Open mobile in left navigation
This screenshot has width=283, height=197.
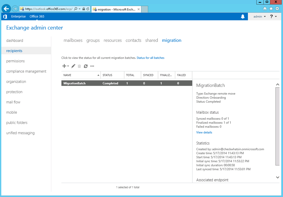[x=12, y=113]
